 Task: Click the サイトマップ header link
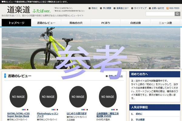click(140, 8)
